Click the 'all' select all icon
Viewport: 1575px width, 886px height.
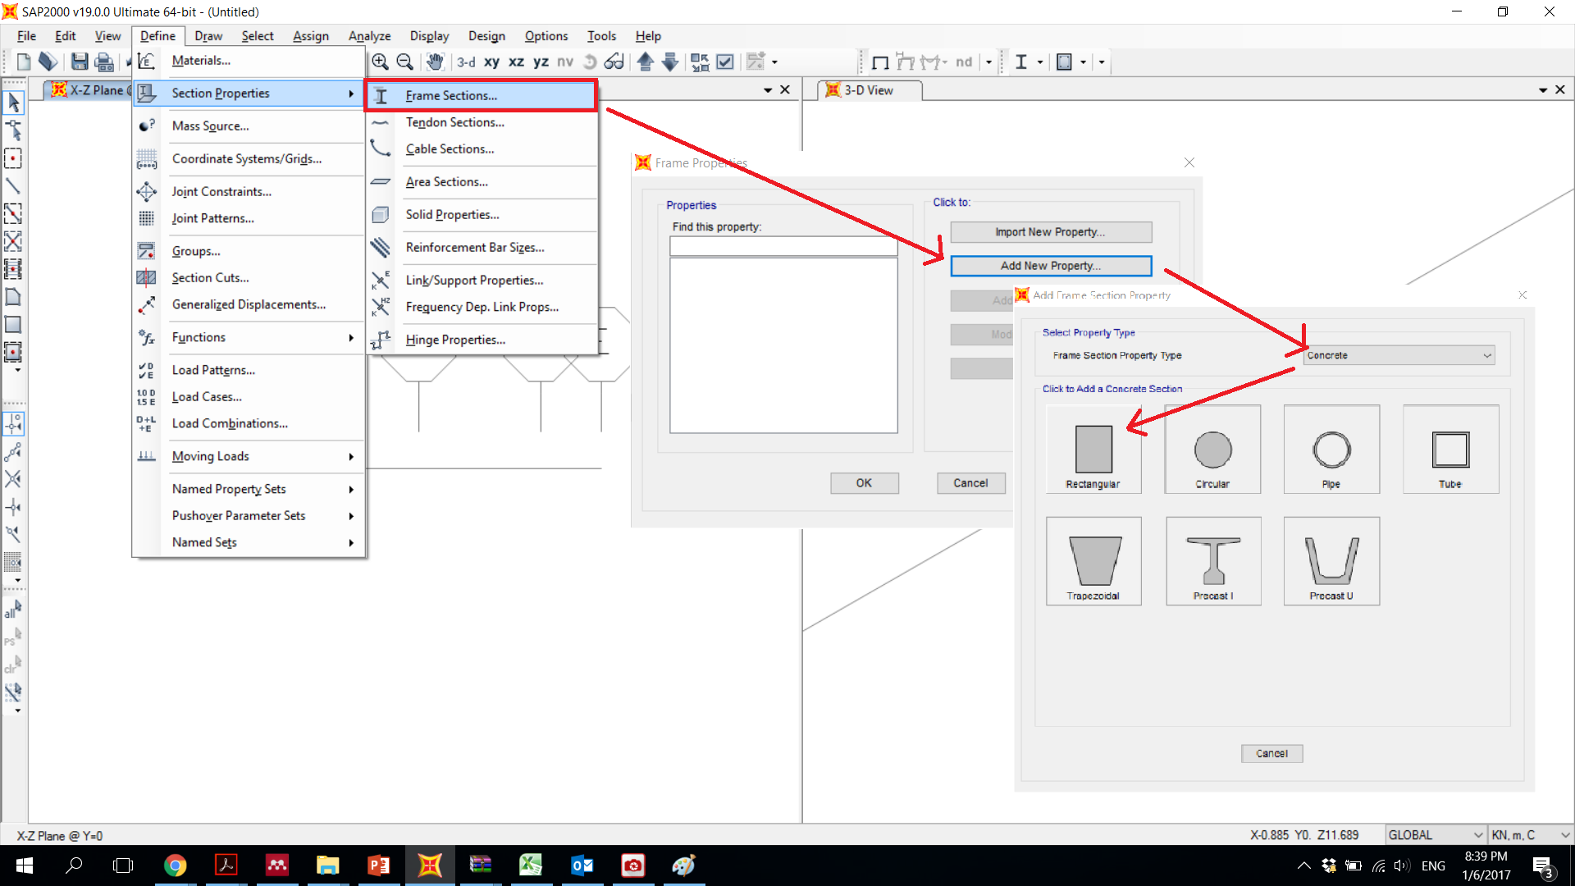click(x=13, y=609)
